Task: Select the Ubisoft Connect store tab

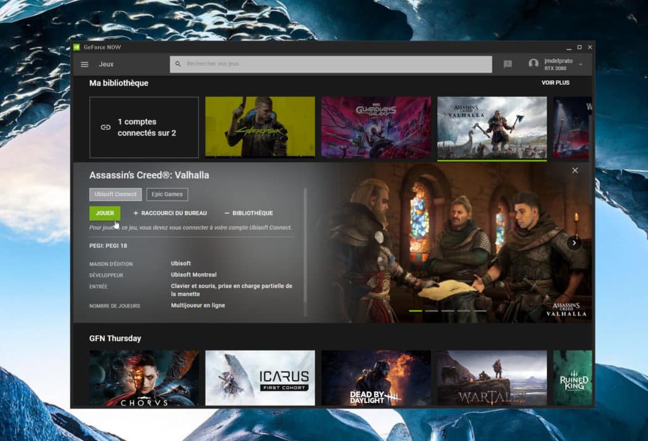Action: pos(115,194)
